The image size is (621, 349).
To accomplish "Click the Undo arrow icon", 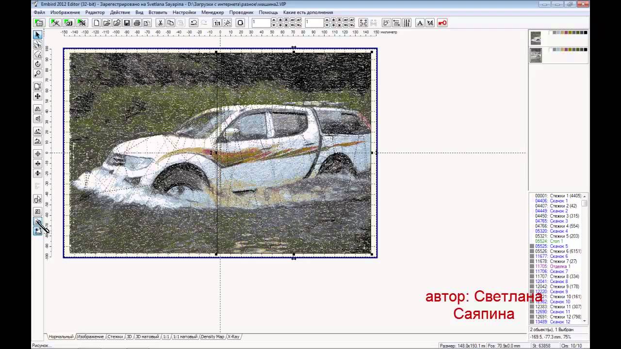I will tap(194, 23).
